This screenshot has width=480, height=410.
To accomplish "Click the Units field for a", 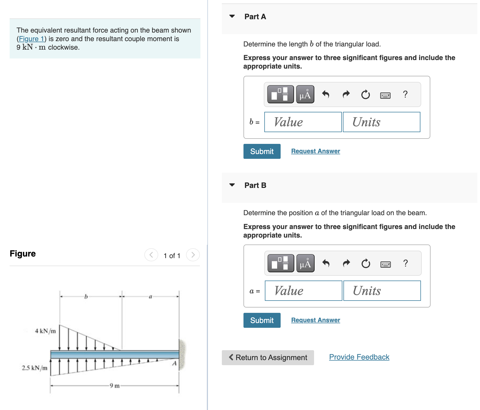I will 382,291.
